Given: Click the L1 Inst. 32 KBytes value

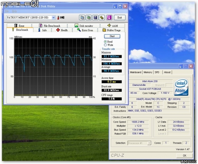Looking at the screenshot, I should (x=179, y=126).
